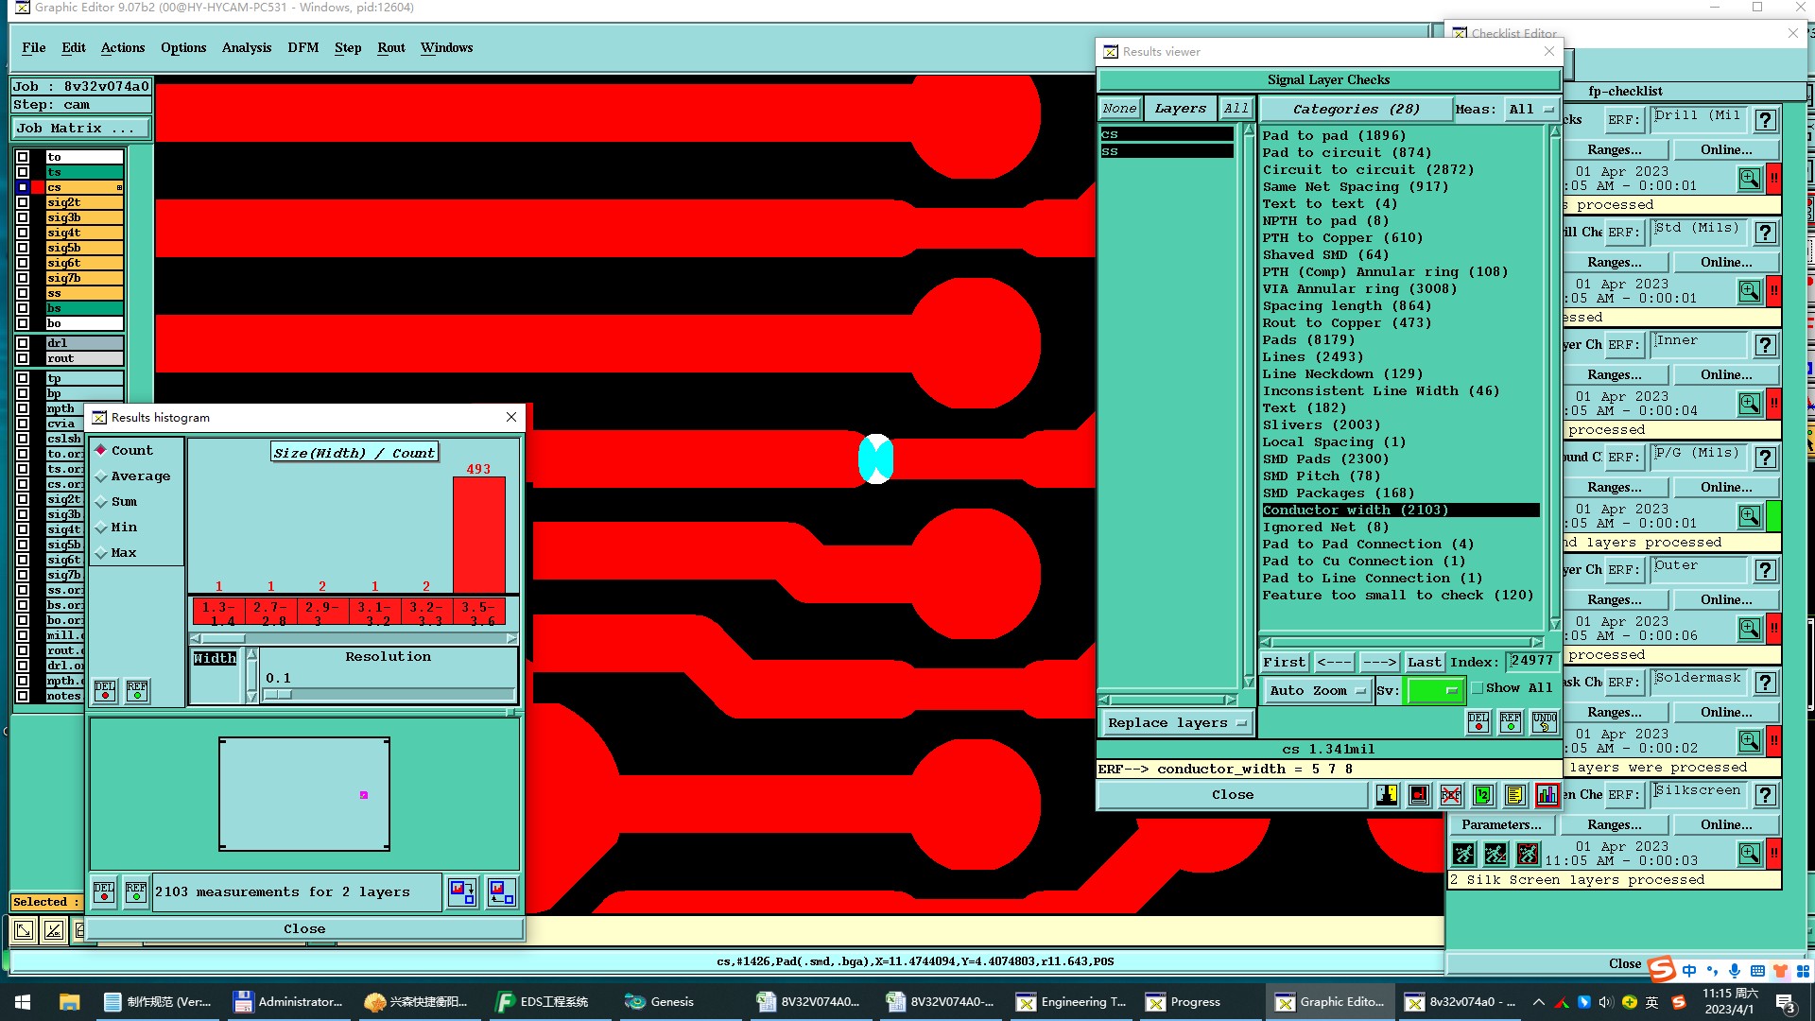Open the Replace layers dropdown
The image size is (1815, 1021).
1177,723
